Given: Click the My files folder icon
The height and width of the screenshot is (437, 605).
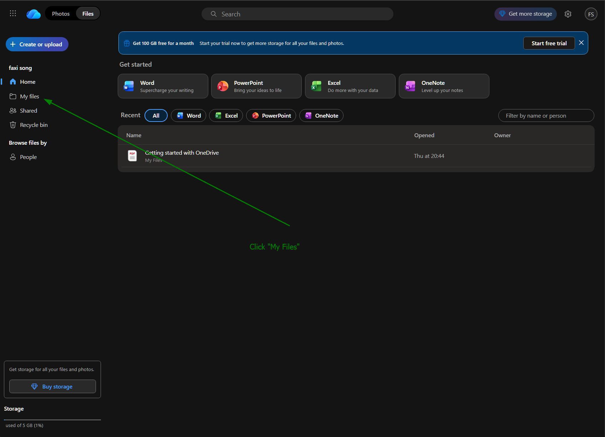Looking at the screenshot, I should [x=13, y=96].
